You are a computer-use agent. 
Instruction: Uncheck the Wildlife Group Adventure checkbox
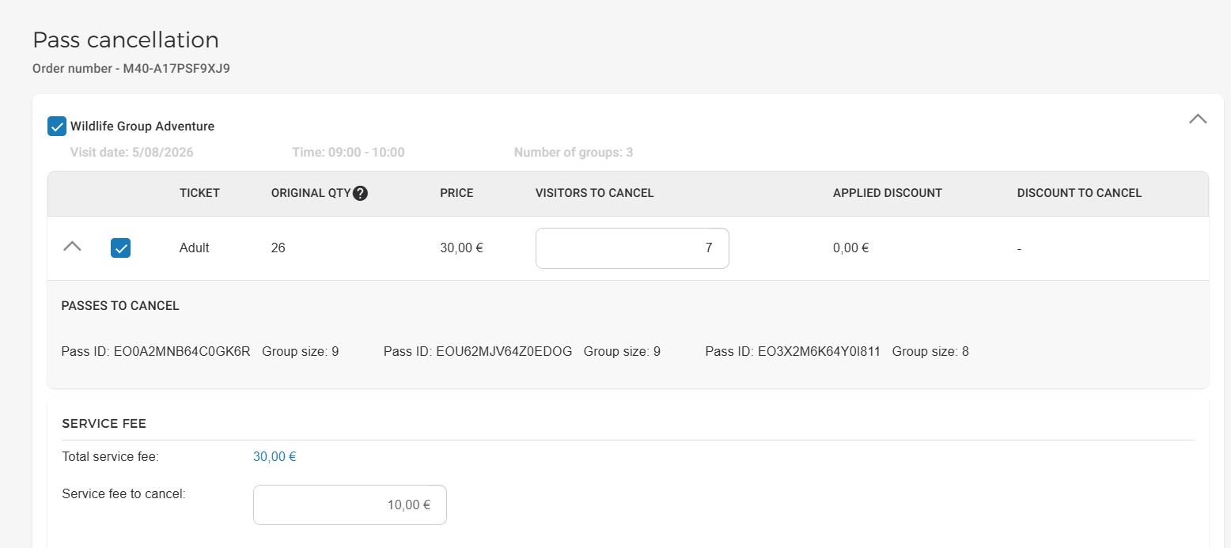click(x=57, y=127)
